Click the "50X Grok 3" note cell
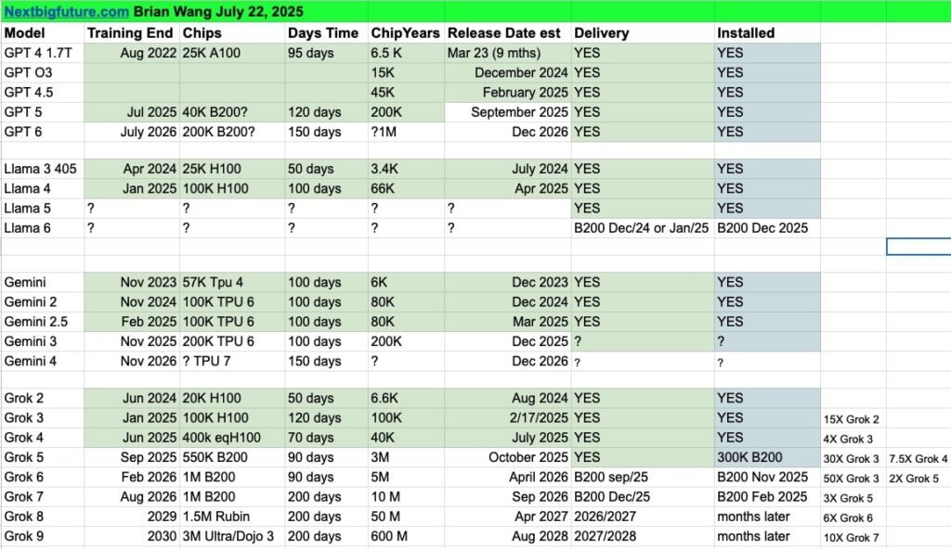Screen dimensions: 951x549 click(853, 479)
